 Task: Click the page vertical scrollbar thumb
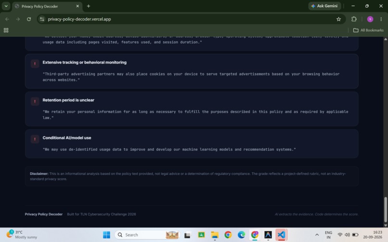tap(385, 209)
